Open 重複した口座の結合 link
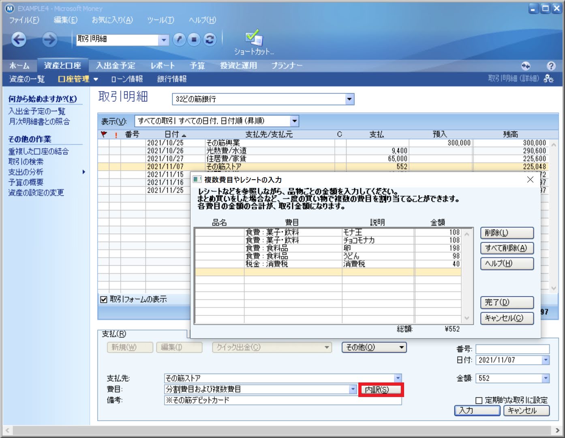565x438 pixels. tap(39, 151)
